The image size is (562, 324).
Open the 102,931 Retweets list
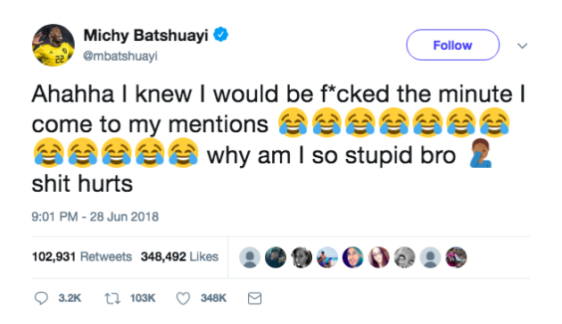[82, 256]
